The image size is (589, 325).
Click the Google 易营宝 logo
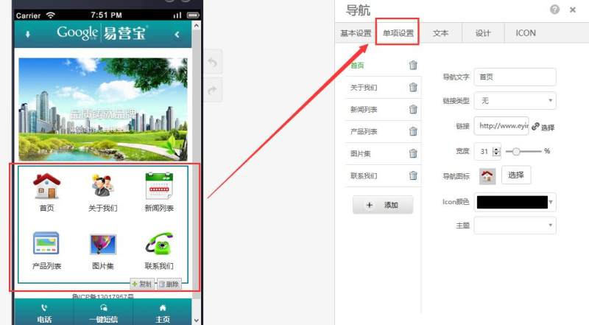point(102,33)
